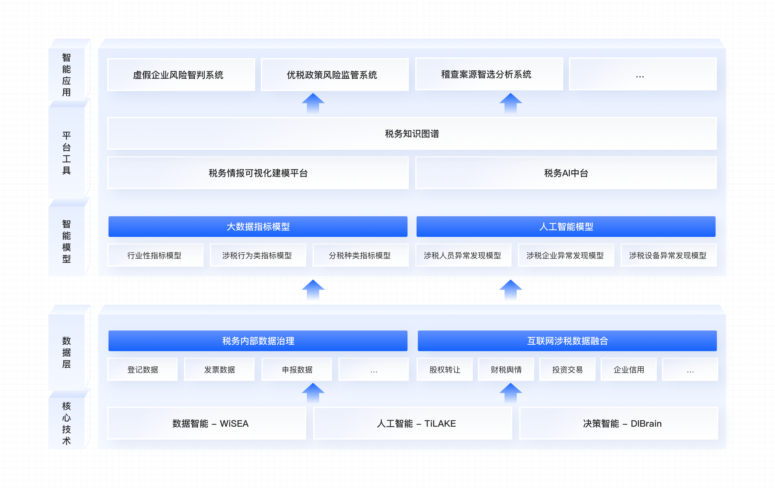Image resolution: width=775 pixels, height=488 pixels.
Task: Open the 数据智能 – WiSEA box
Action: click(207, 423)
